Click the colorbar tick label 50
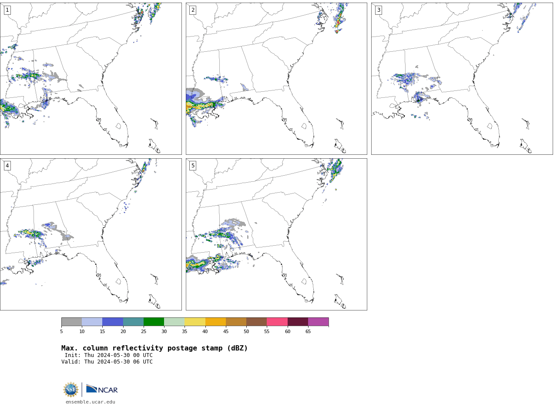Image resolution: width=557 pixels, height=407 pixels. (x=246, y=332)
